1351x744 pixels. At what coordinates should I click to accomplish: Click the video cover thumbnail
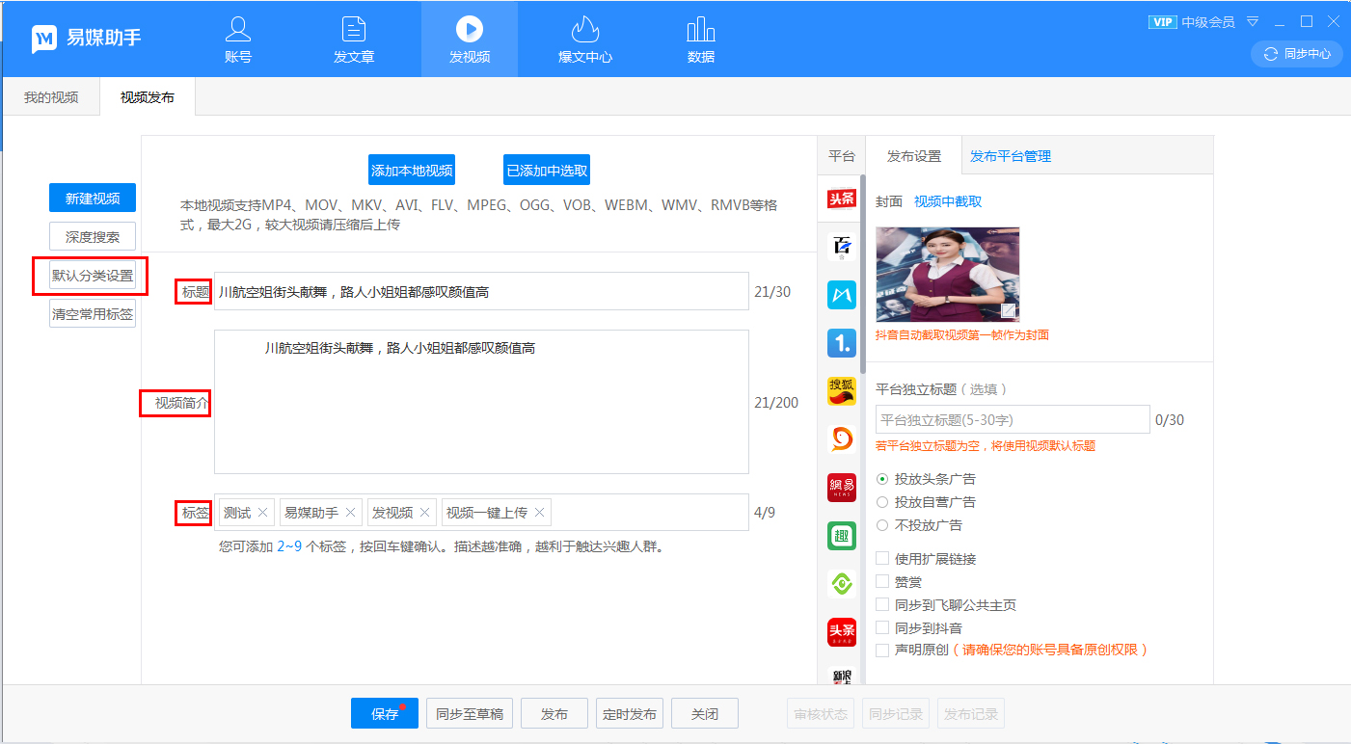(947, 275)
